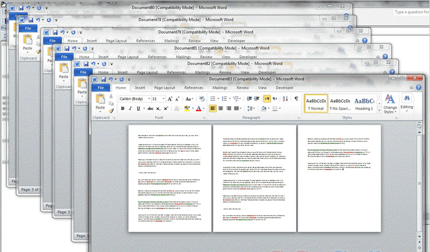Apply paragraph shading color
430x252 pixels.
click(264, 109)
